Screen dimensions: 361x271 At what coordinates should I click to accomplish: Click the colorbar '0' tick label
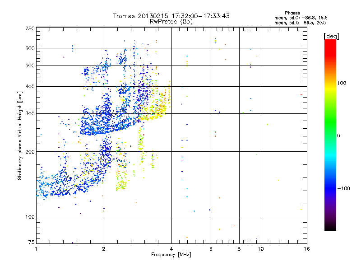tap(338, 136)
